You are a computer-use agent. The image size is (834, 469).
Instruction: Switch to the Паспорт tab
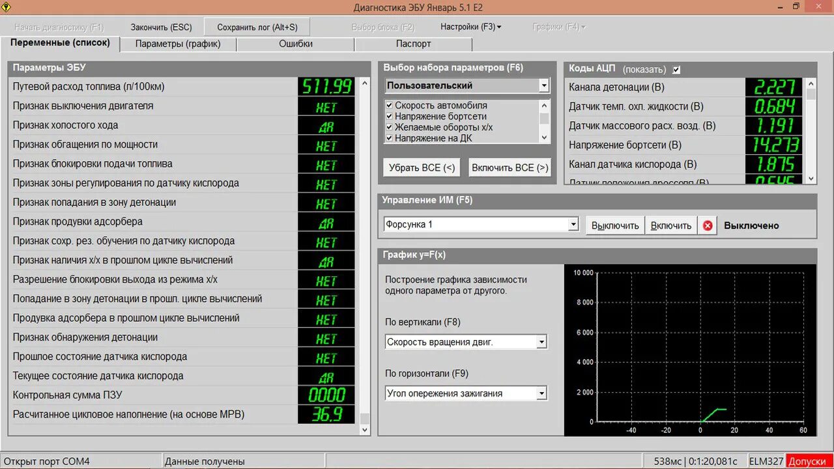[x=413, y=44]
